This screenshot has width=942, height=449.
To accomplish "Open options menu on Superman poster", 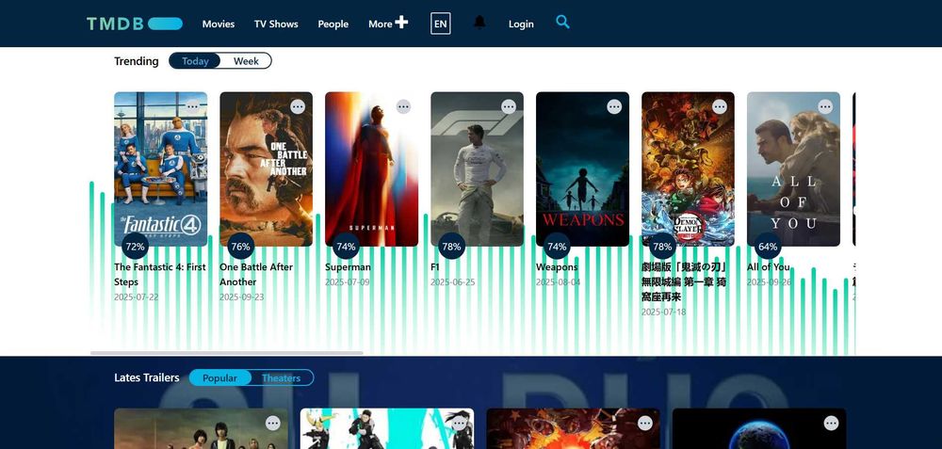I will coord(404,107).
